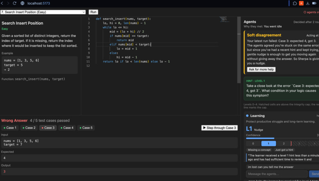The height and width of the screenshot is (181, 319).
Task: Select the Case 4 tab
Action: pos(67,128)
